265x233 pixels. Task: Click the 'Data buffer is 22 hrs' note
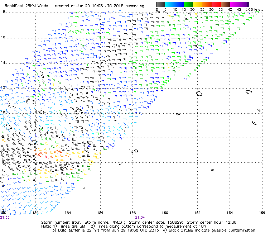pos(78,230)
